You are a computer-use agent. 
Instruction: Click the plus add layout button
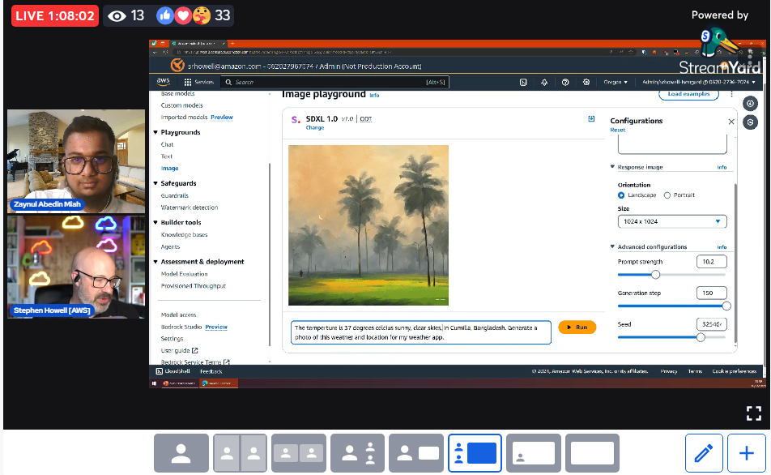(x=747, y=454)
